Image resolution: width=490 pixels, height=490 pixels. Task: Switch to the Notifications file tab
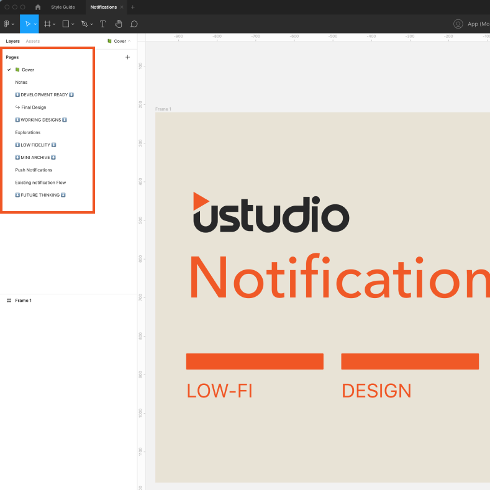104,7
